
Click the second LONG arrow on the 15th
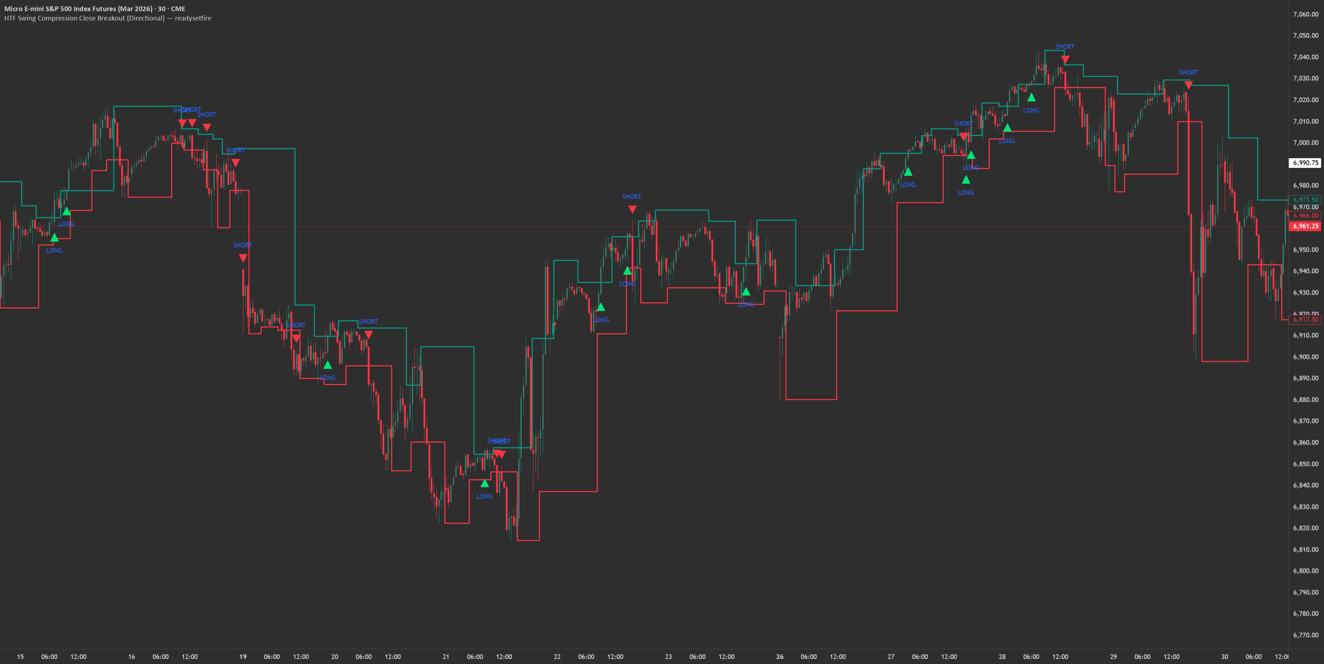click(66, 211)
